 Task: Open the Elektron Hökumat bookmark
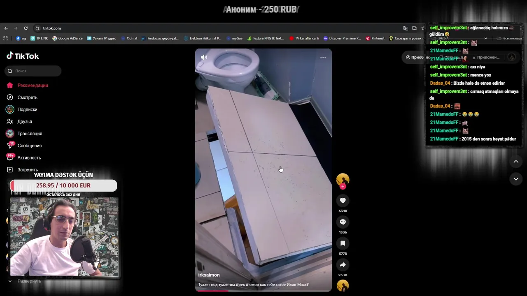203,38
